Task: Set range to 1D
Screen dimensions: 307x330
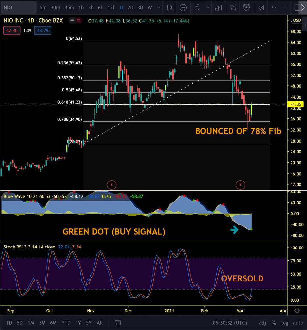Action: point(9,323)
